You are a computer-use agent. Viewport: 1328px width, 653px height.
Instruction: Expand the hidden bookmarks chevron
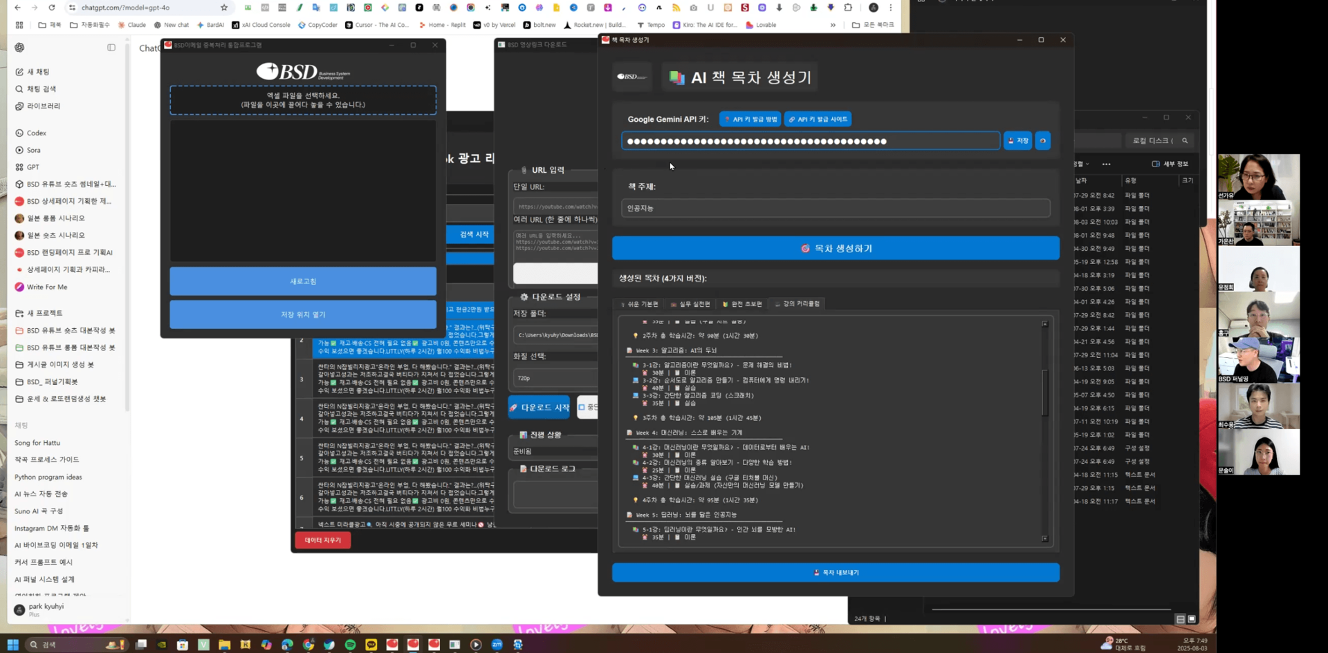[x=833, y=25]
